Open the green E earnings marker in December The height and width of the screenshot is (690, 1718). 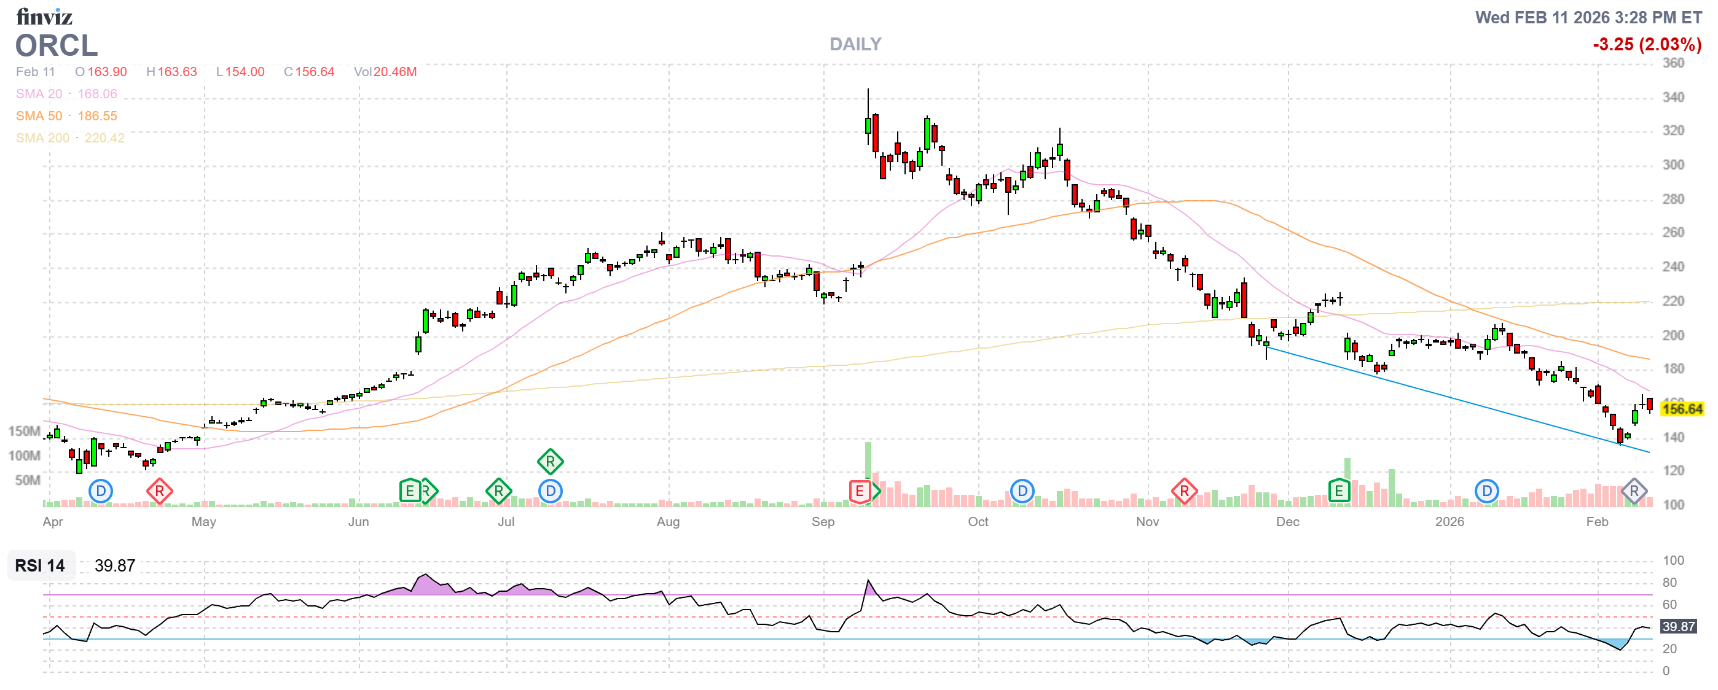point(1338,492)
